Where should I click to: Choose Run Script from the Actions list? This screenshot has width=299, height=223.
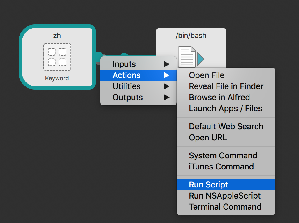pyautogui.click(x=226, y=185)
